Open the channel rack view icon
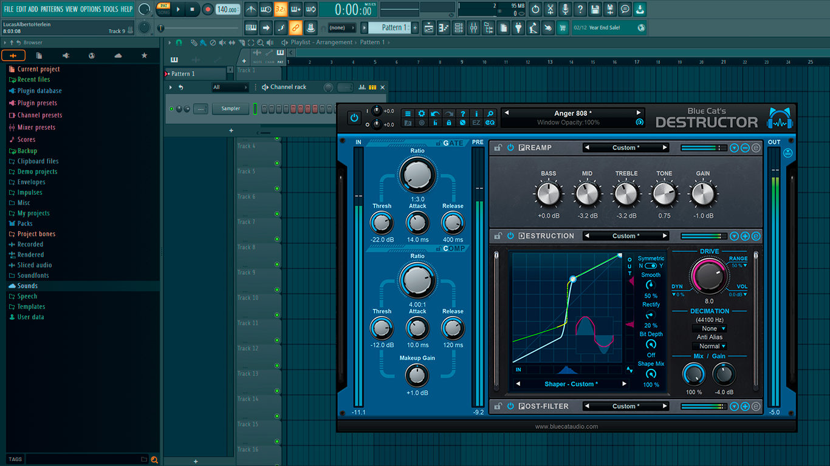This screenshot has height=466, width=830. pos(459,28)
